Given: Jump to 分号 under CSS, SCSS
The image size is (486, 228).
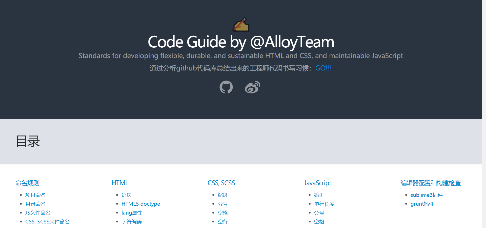Looking at the screenshot, I should click(x=223, y=204).
